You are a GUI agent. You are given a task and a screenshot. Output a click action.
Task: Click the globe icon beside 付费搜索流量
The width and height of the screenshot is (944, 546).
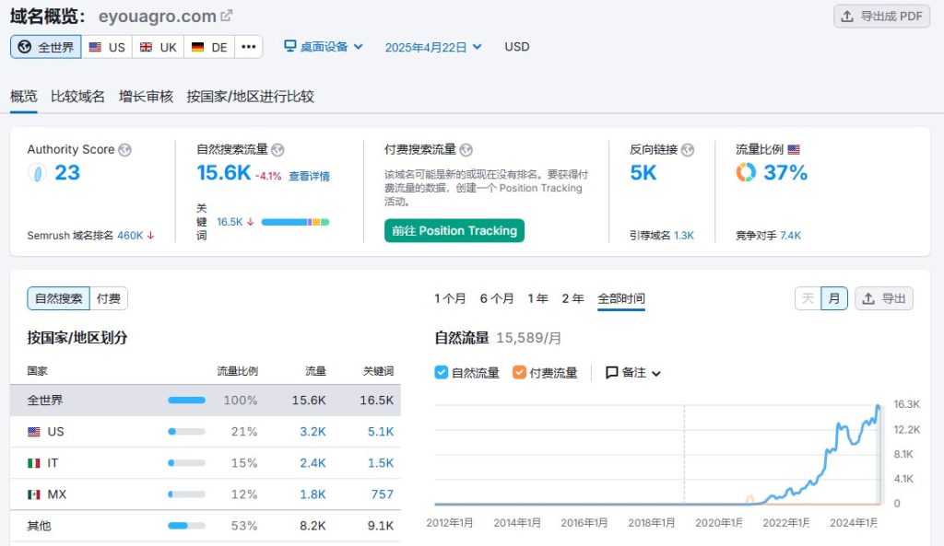(x=466, y=150)
